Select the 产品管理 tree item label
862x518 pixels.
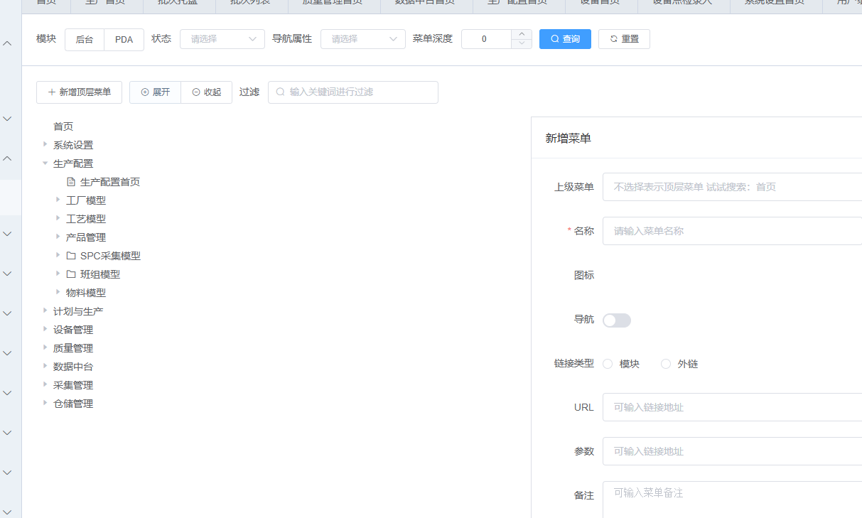pos(86,237)
